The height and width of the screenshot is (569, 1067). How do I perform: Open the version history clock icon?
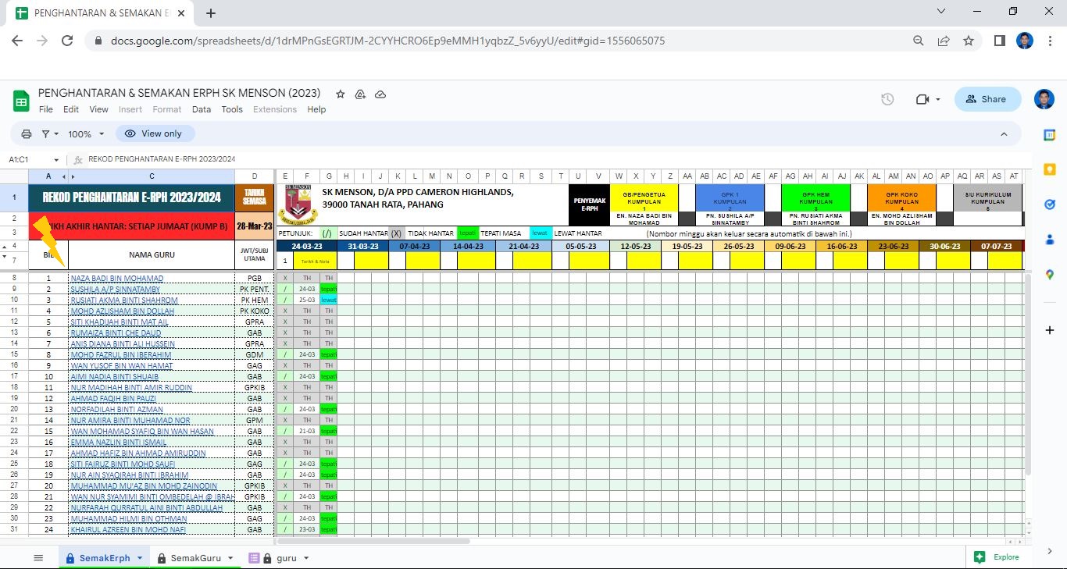point(887,99)
